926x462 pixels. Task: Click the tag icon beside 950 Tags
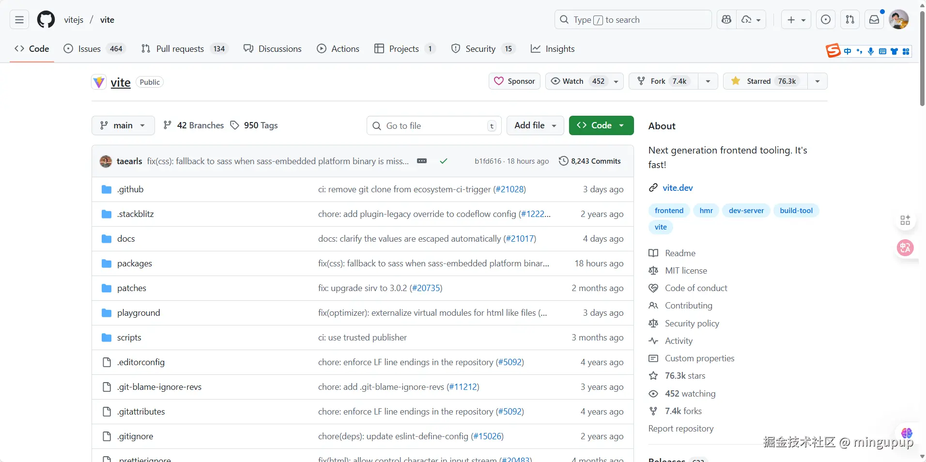(x=234, y=125)
